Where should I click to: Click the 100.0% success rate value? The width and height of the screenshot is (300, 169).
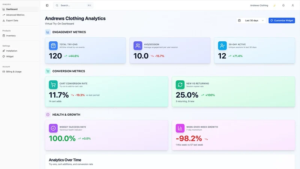click(62, 139)
